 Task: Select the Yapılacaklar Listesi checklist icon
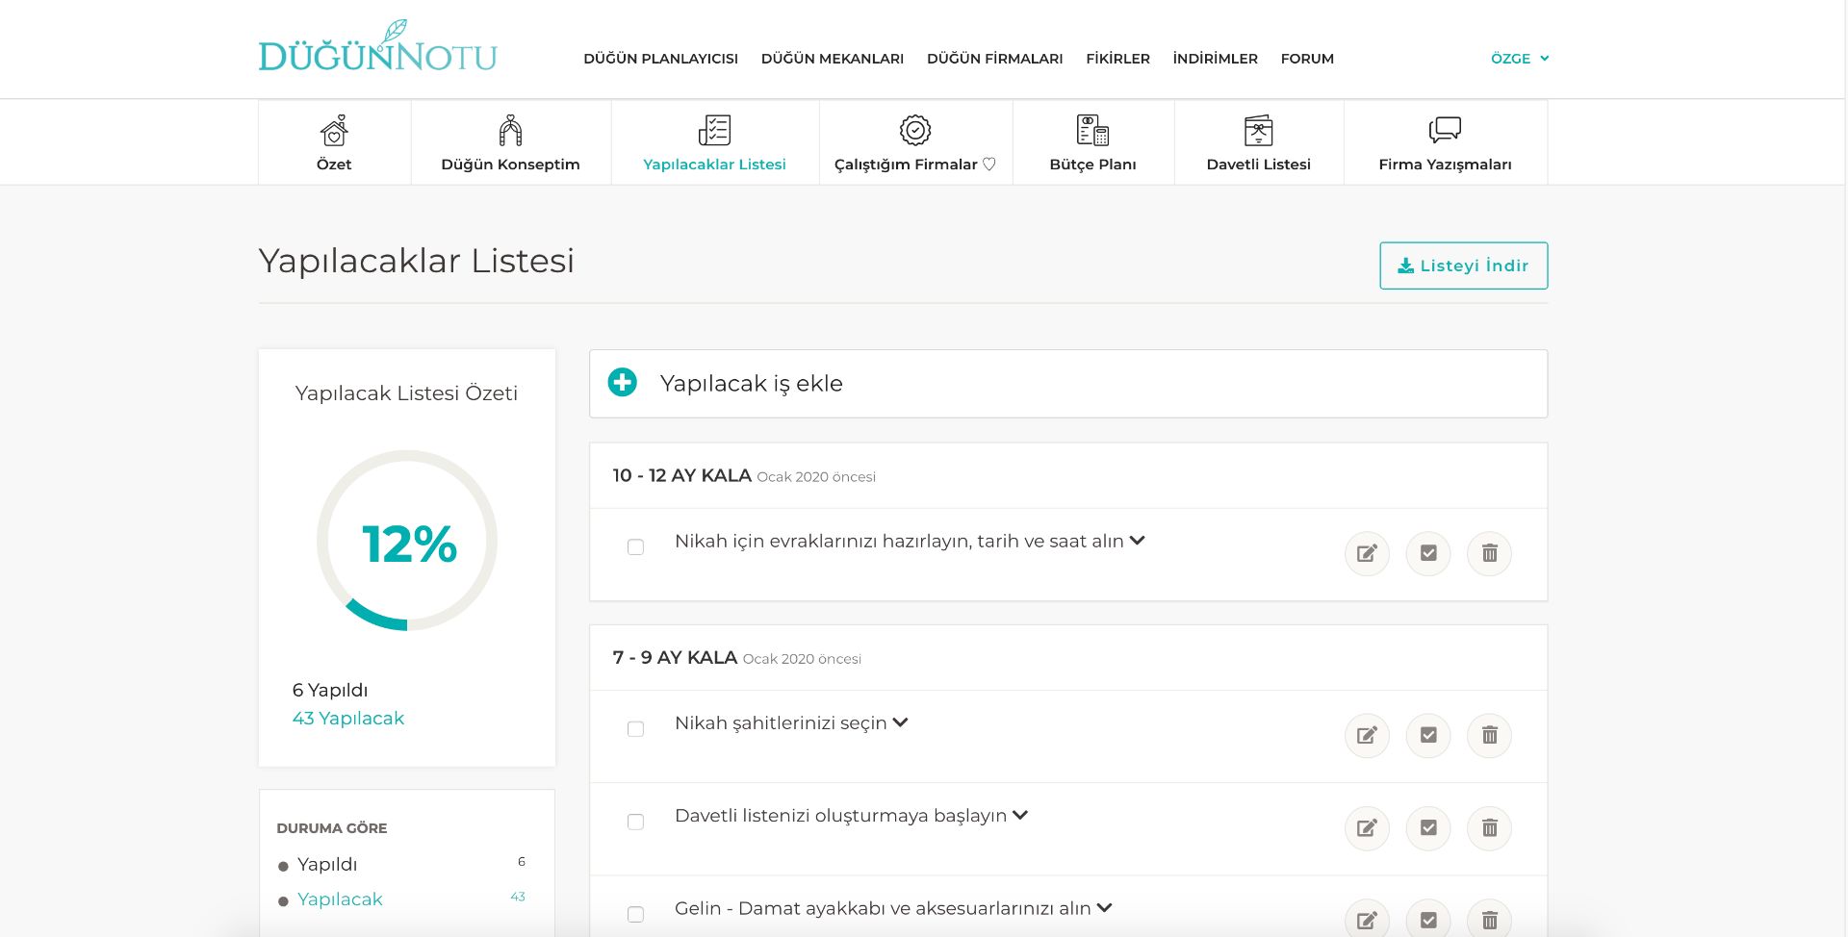[714, 130]
